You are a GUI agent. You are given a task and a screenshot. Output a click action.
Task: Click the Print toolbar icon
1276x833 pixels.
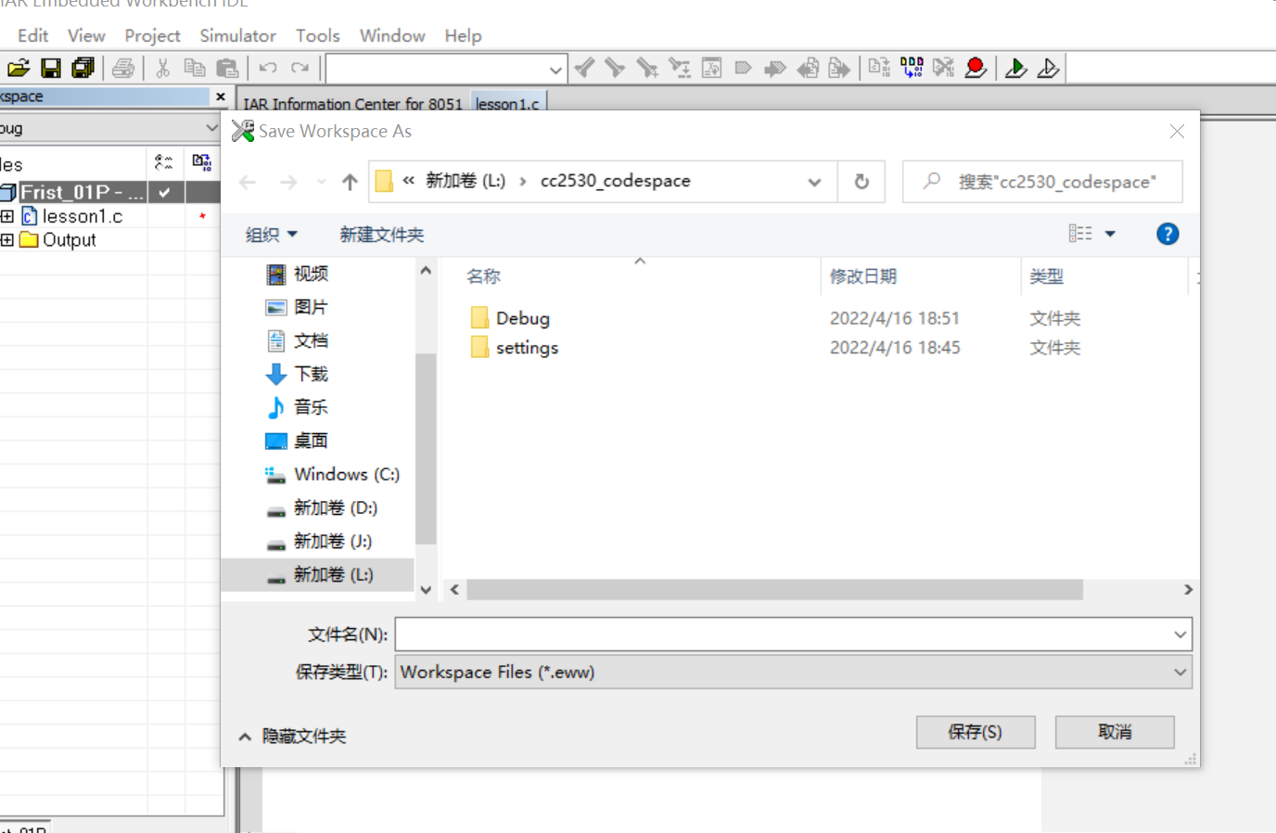coord(123,68)
